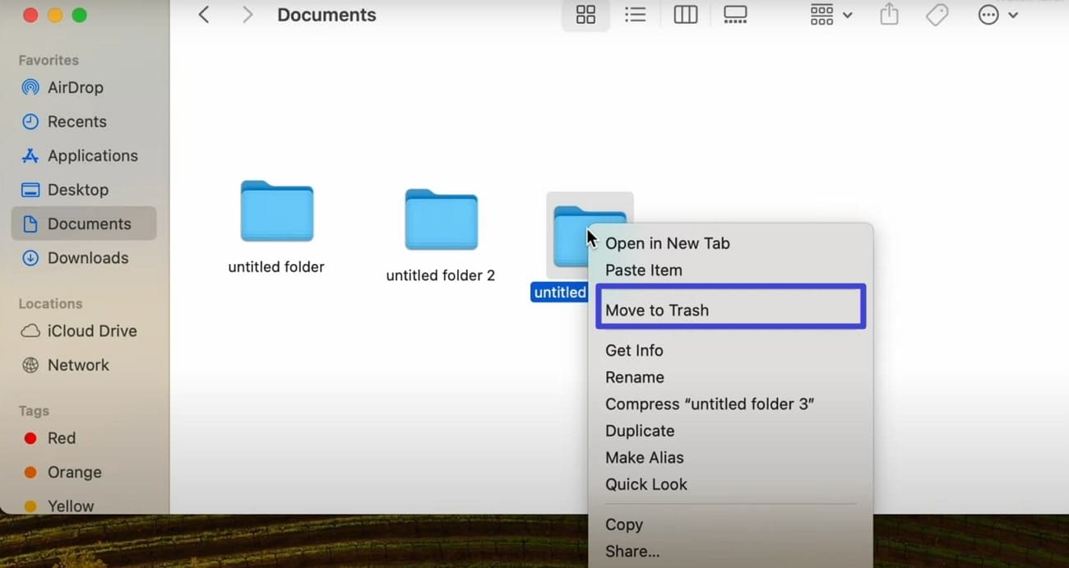This screenshot has width=1069, height=568.
Task: Open untitled folder 2
Action: tap(440, 219)
